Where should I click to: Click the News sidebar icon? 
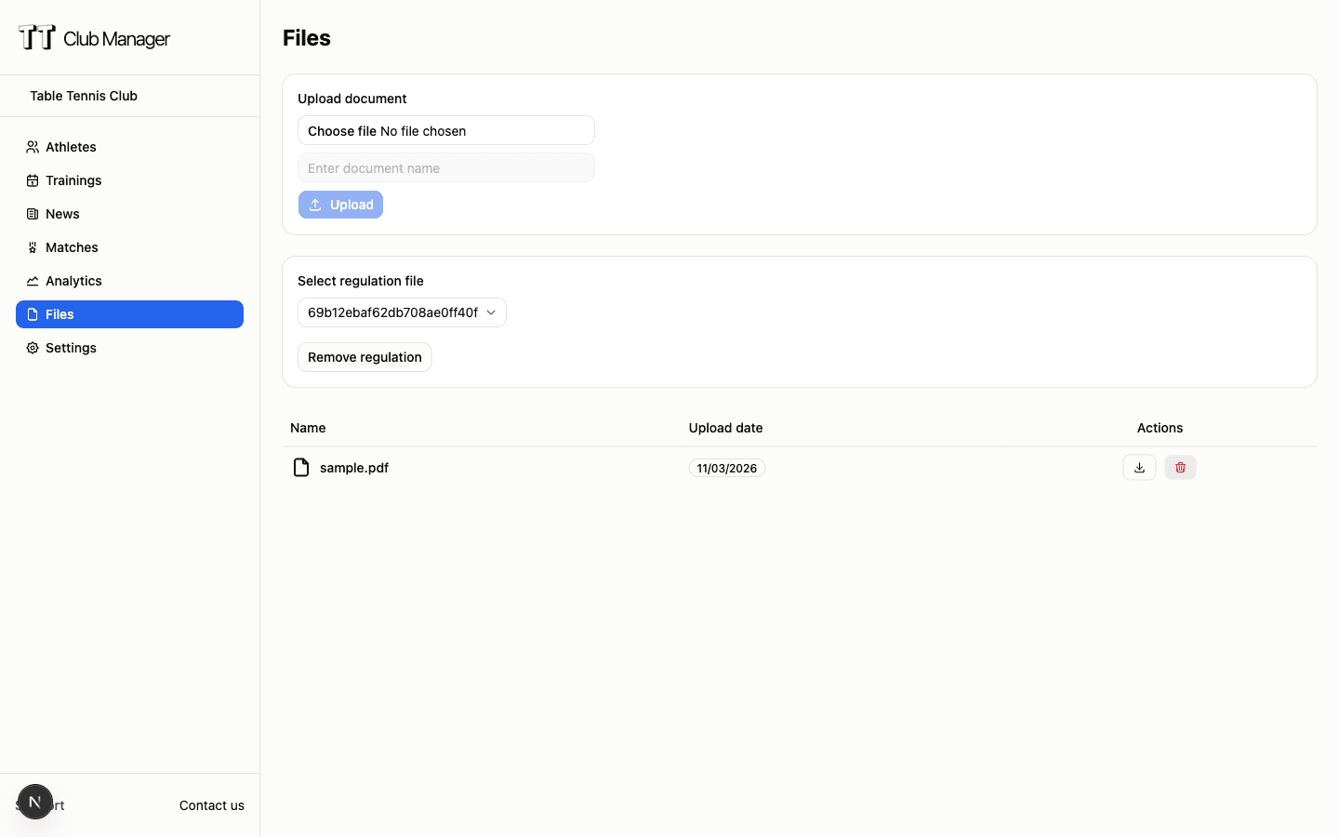click(31, 213)
